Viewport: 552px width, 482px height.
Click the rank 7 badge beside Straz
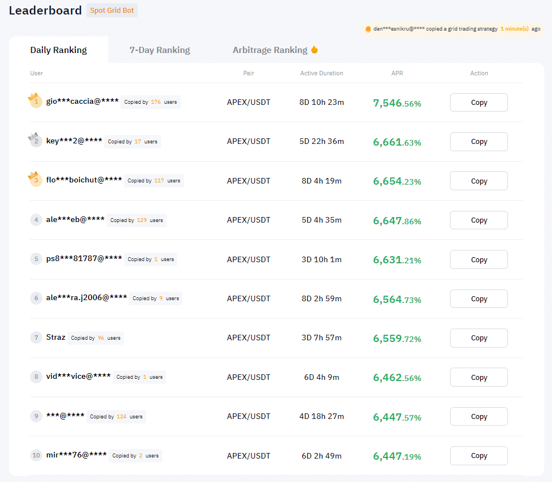[36, 338]
